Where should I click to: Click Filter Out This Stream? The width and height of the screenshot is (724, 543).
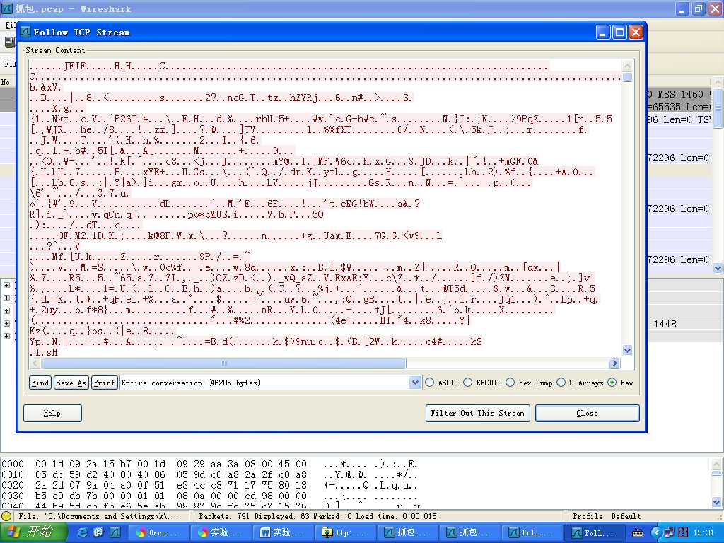477,413
